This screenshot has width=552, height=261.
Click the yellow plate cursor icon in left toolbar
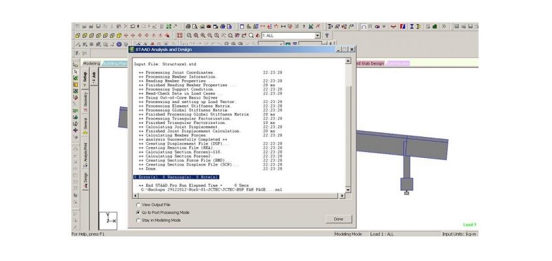[x=75, y=85]
